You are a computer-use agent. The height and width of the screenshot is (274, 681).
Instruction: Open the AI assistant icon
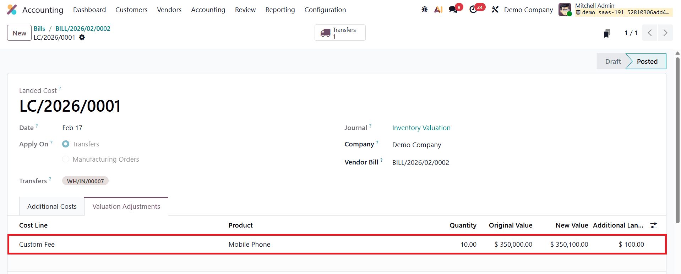click(x=438, y=10)
